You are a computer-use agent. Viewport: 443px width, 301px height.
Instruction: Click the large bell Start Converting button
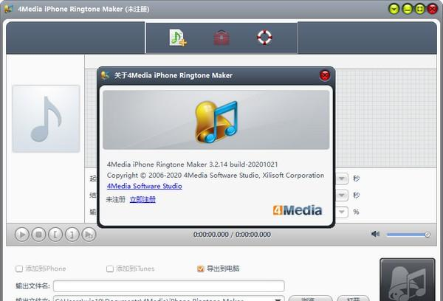point(408,280)
